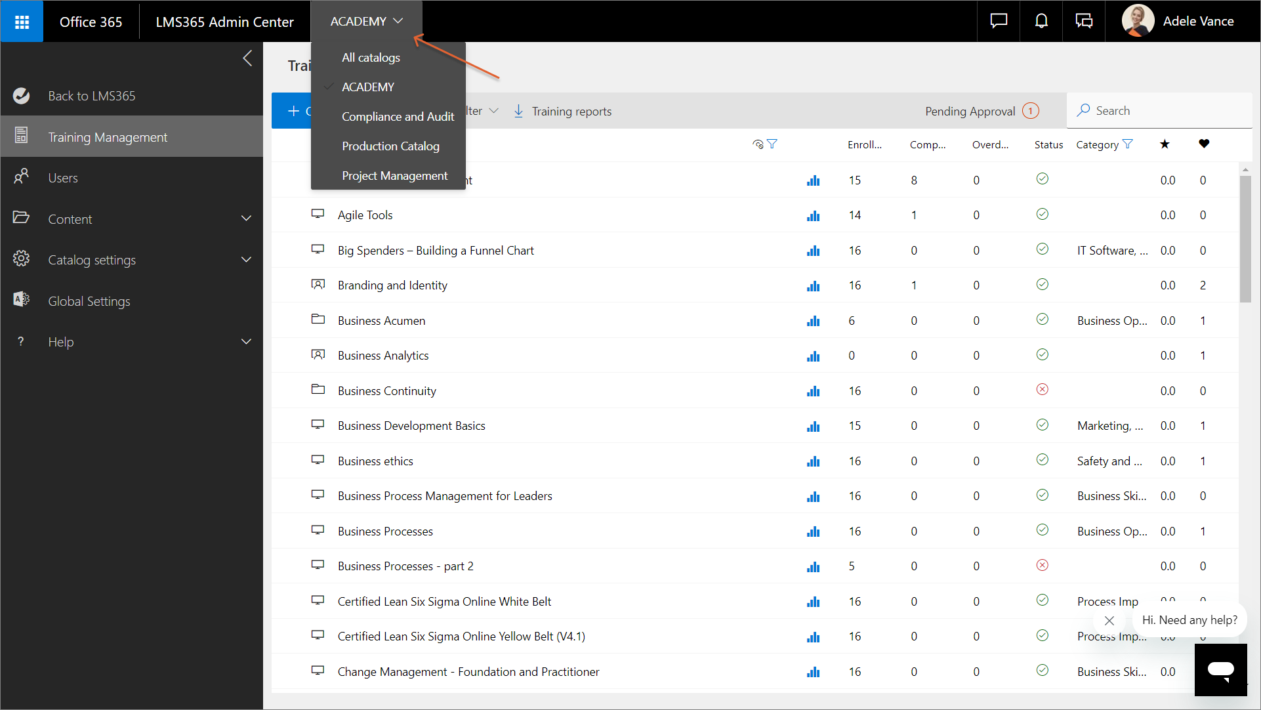Select Project Management catalog
The width and height of the screenshot is (1261, 710).
pos(394,176)
